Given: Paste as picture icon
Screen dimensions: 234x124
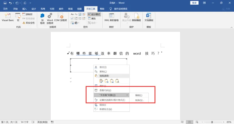Looking at the screenshot, I should 112,81.
